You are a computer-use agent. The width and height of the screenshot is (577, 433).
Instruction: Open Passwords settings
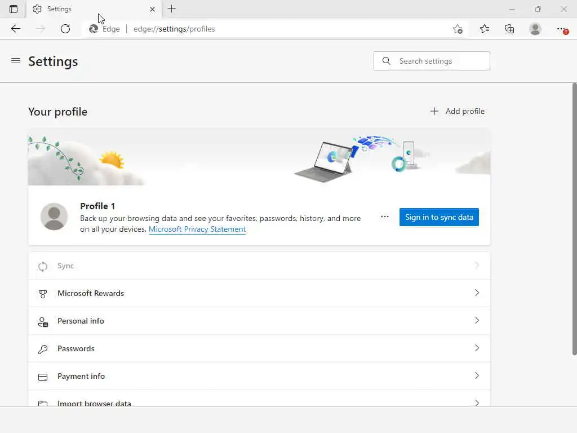coord(259,348)
